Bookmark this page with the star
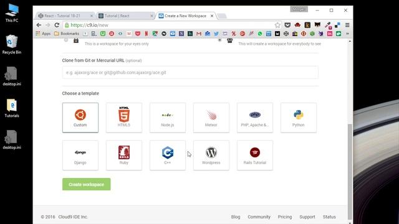The height and width of the screenshot is (224, 399). (277, 25)
